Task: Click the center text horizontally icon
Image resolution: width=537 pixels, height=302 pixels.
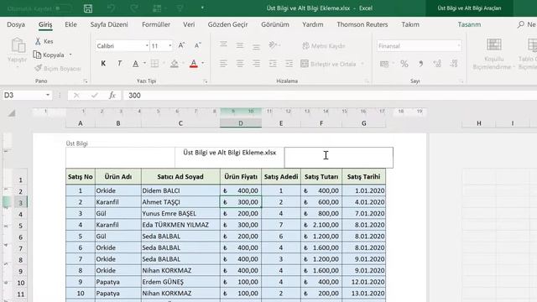Action: pos(240,64)
